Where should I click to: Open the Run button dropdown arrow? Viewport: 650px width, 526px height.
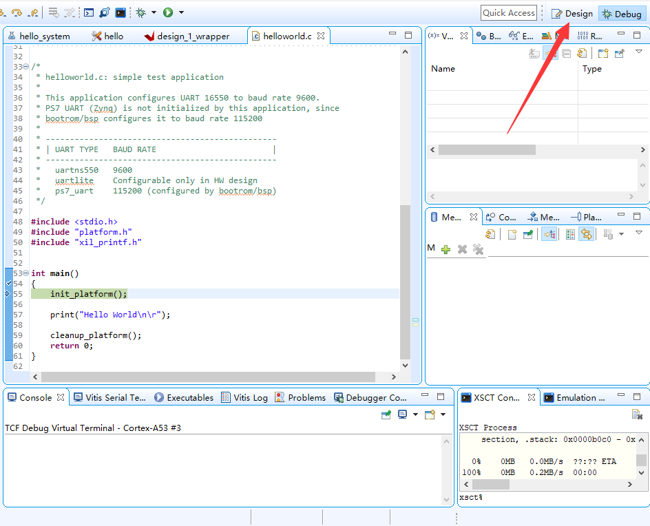181,12
